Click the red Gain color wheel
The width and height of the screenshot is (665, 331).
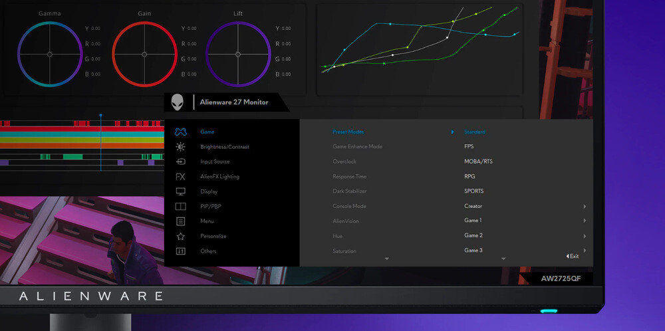[x=144, y=55]
